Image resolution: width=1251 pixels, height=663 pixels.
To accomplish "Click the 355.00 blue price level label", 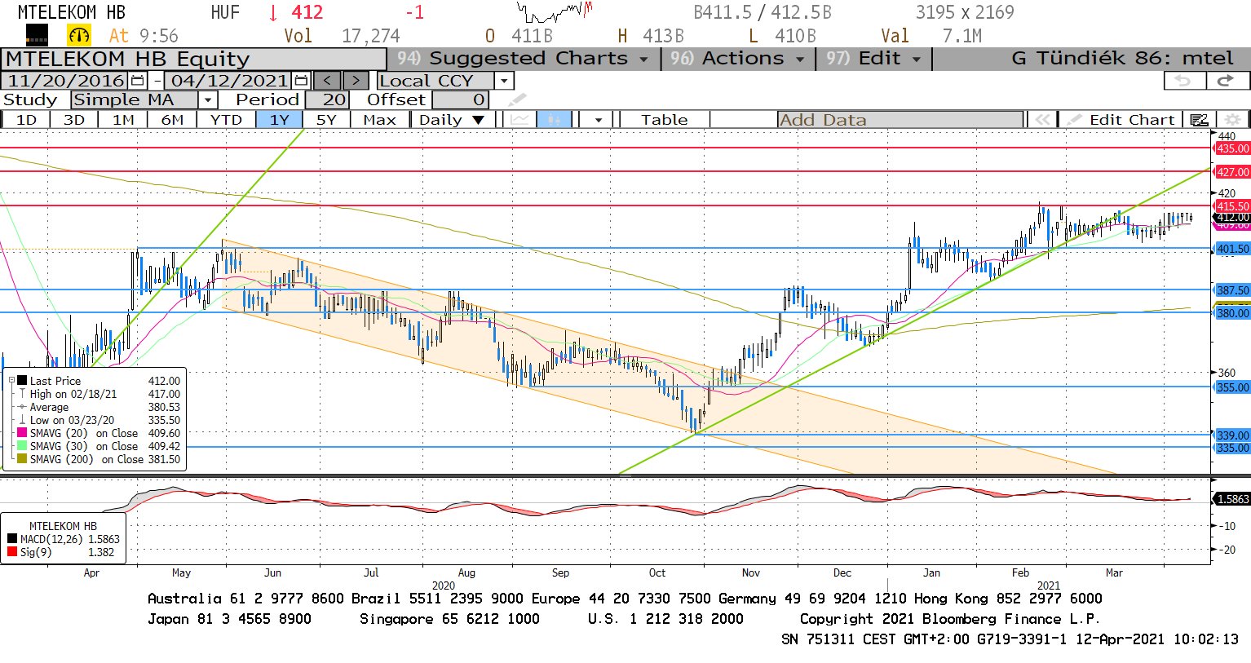I will 1232,387.
